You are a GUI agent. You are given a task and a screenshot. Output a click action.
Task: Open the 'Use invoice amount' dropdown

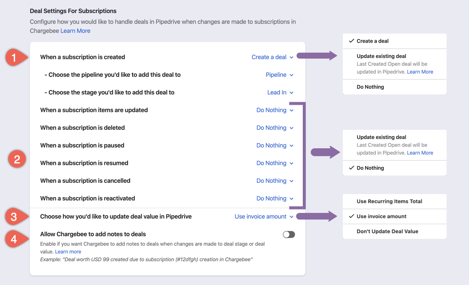click(x=264, y=216)
